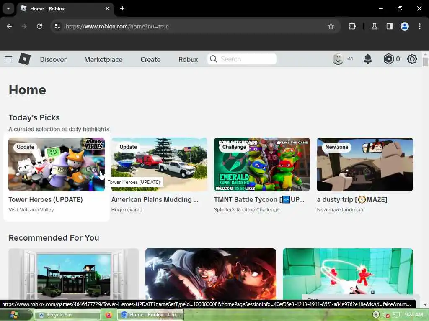Viewport: 429px width, 321px height.
Task: Click the Today's Picks heading
Action: tap(34, 117)
